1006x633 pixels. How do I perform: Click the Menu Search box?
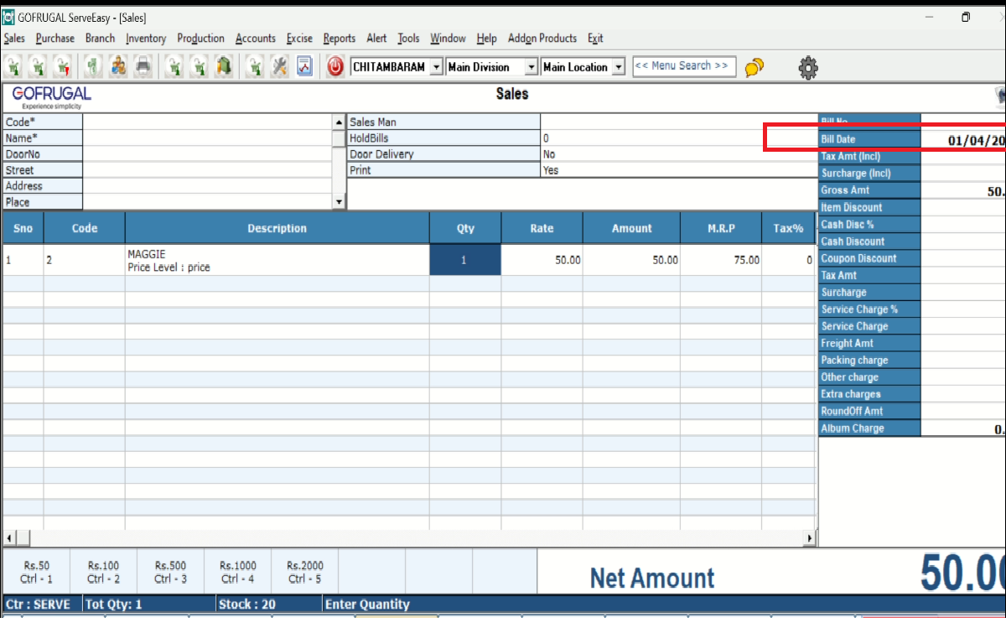pyautogui.click(x=684, y=66)
